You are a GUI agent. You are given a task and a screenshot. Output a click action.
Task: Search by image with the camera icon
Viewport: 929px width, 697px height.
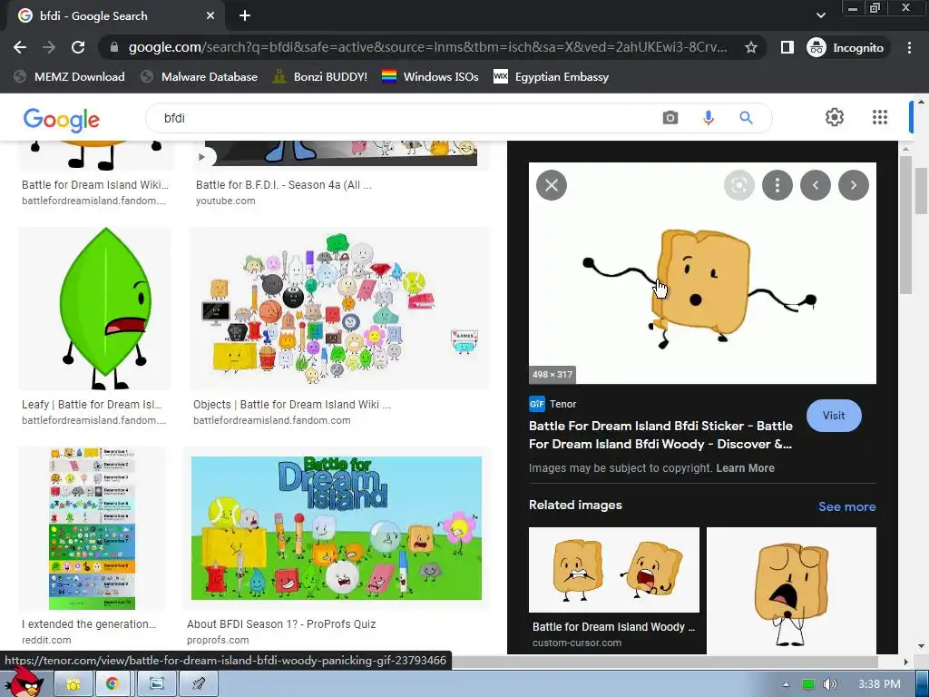[x=670, y=118]
